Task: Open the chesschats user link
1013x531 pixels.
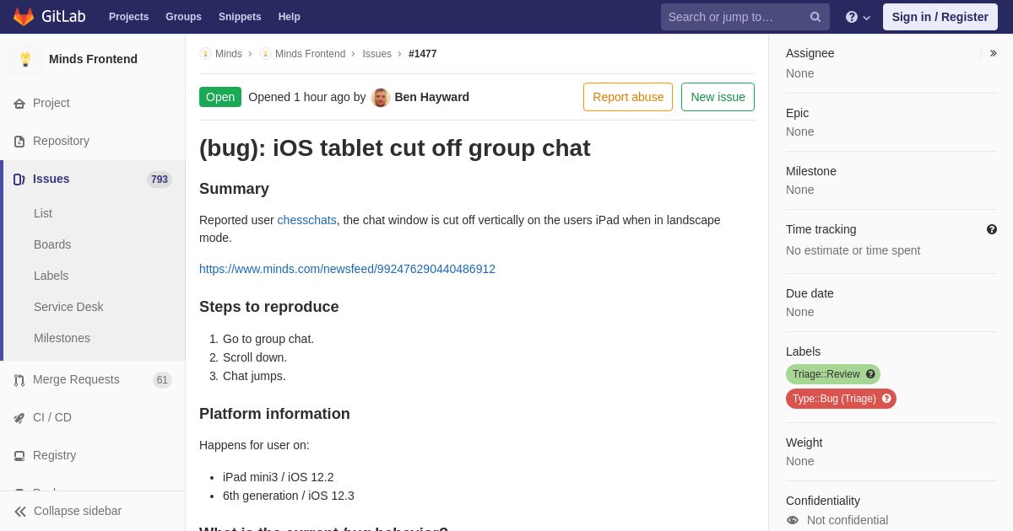Action: (307, 220)
